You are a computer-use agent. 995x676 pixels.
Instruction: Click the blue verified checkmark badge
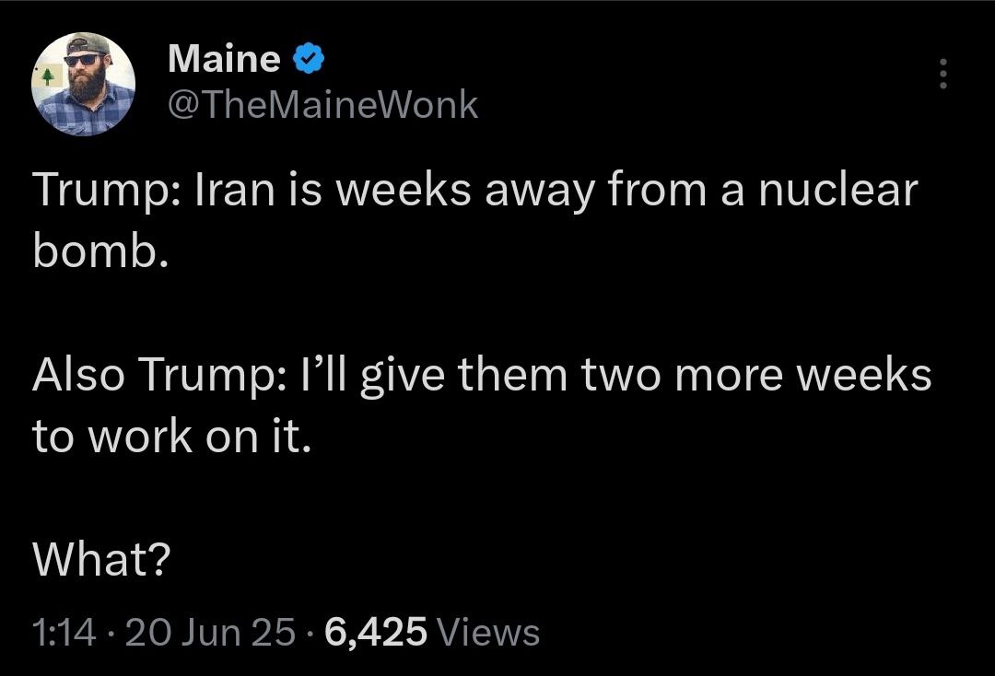[x=308, y=60]
